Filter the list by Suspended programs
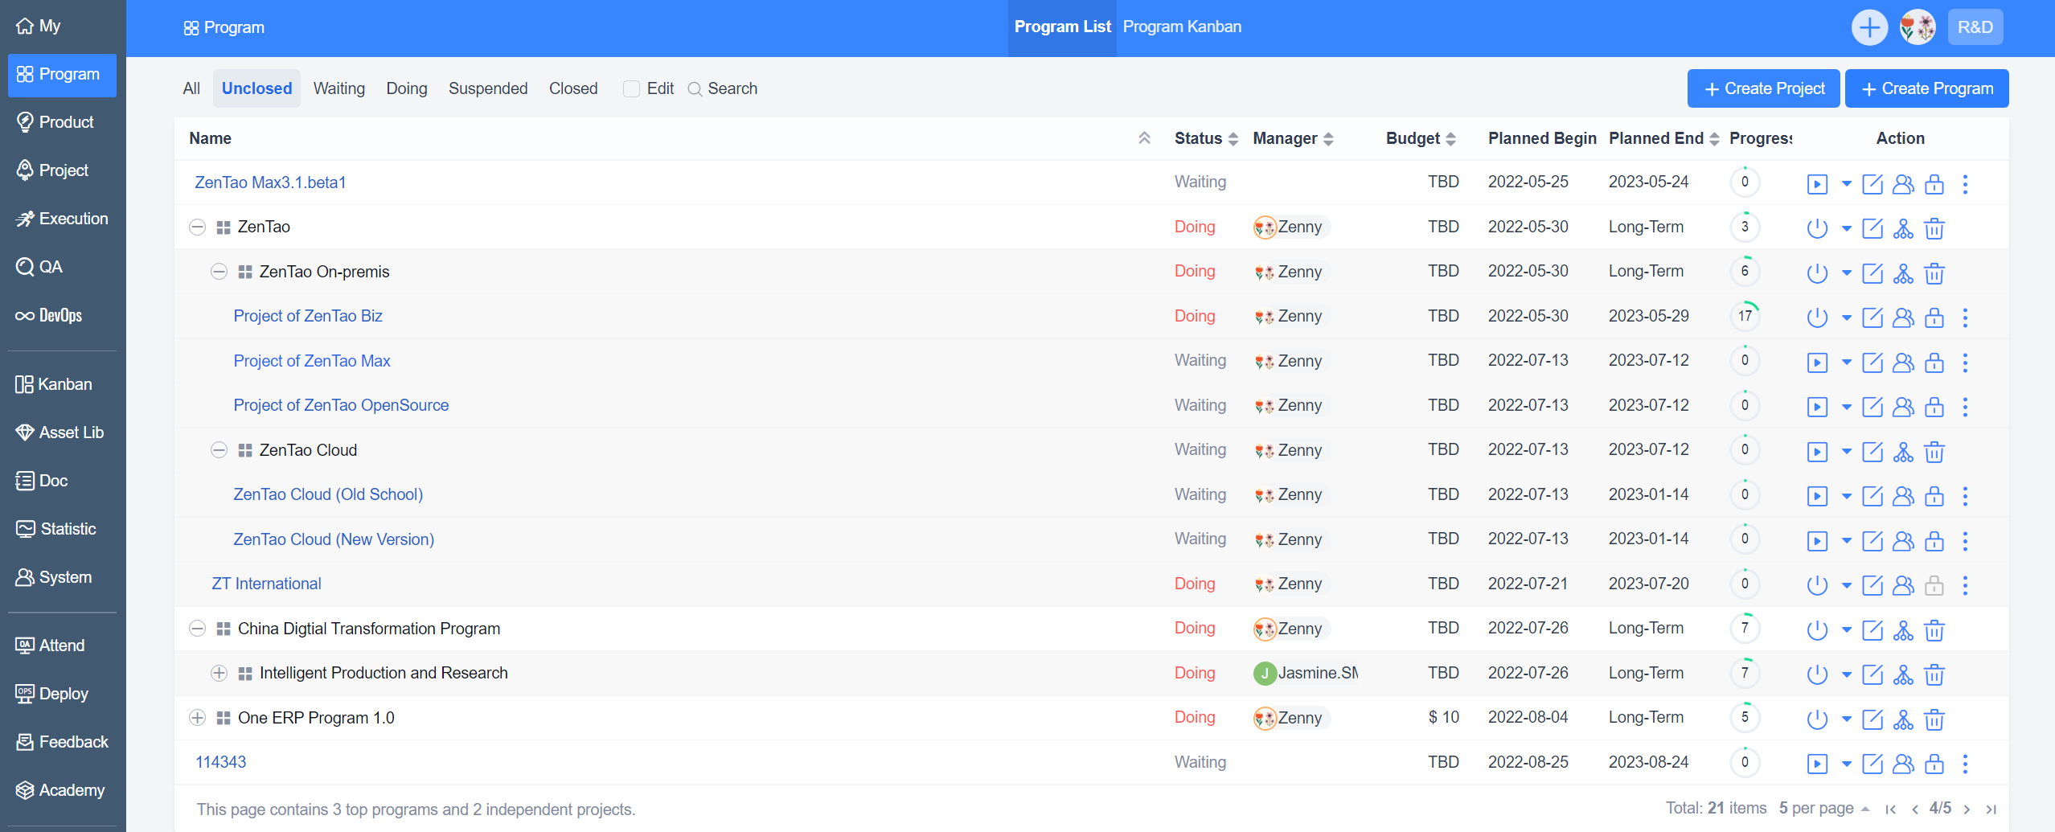2055x832 pixels. click(x=487, y=88)
